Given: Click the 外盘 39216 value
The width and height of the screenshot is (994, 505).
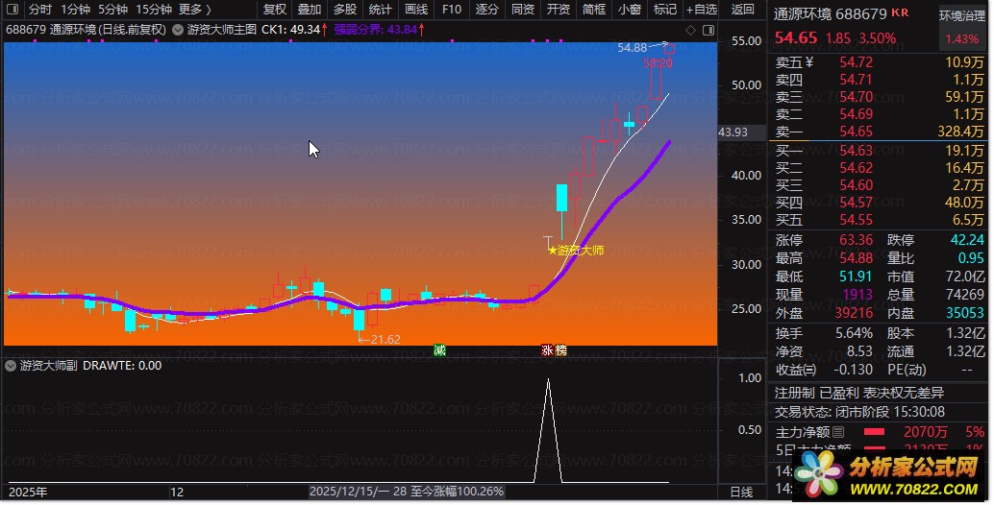Looking at the screenshot, I should (854, 313).
